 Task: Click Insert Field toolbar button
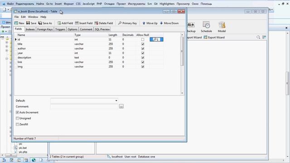pos(83,23)
